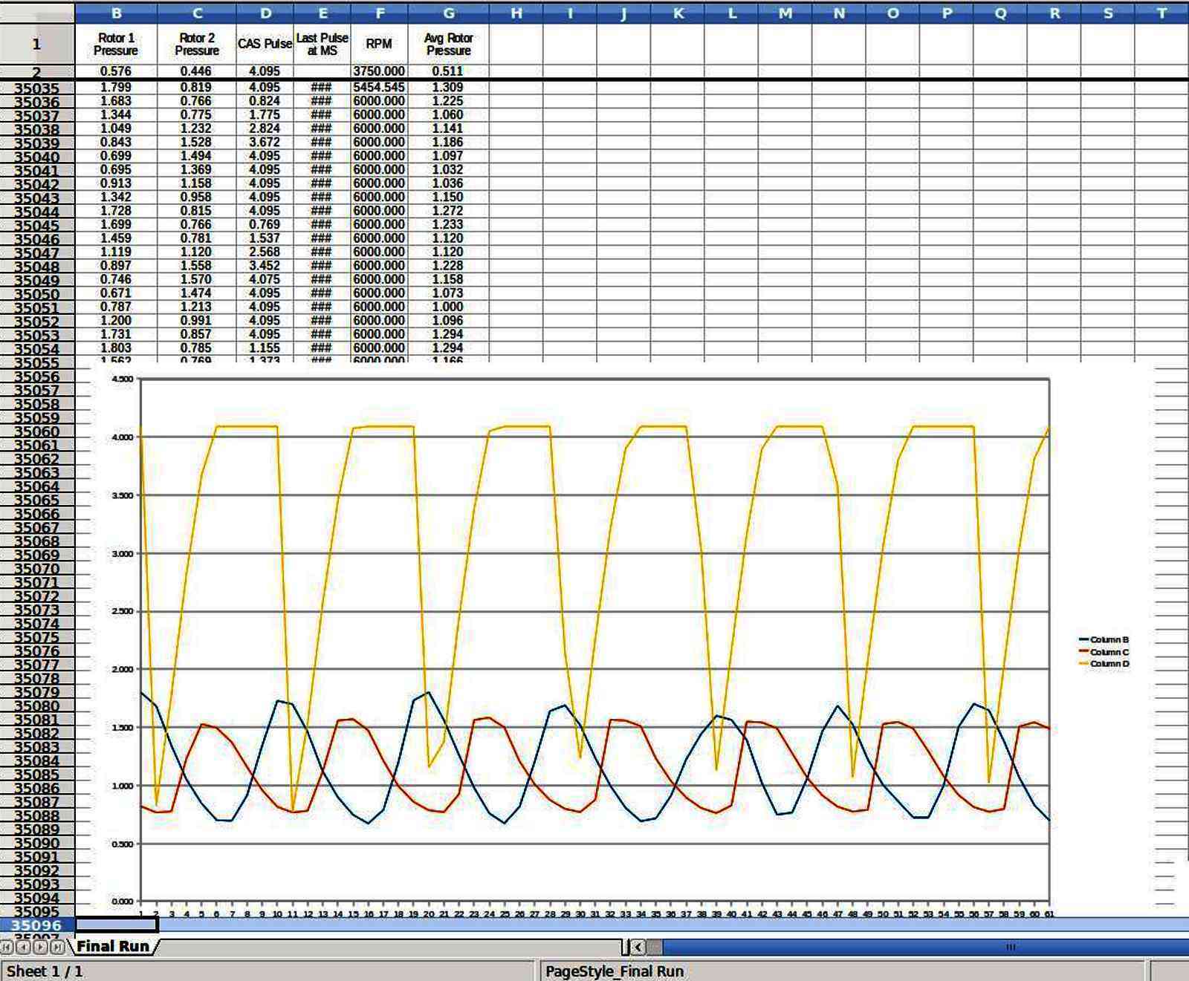
Task: Click the Column B legend entry
Action: [1104, 639]
